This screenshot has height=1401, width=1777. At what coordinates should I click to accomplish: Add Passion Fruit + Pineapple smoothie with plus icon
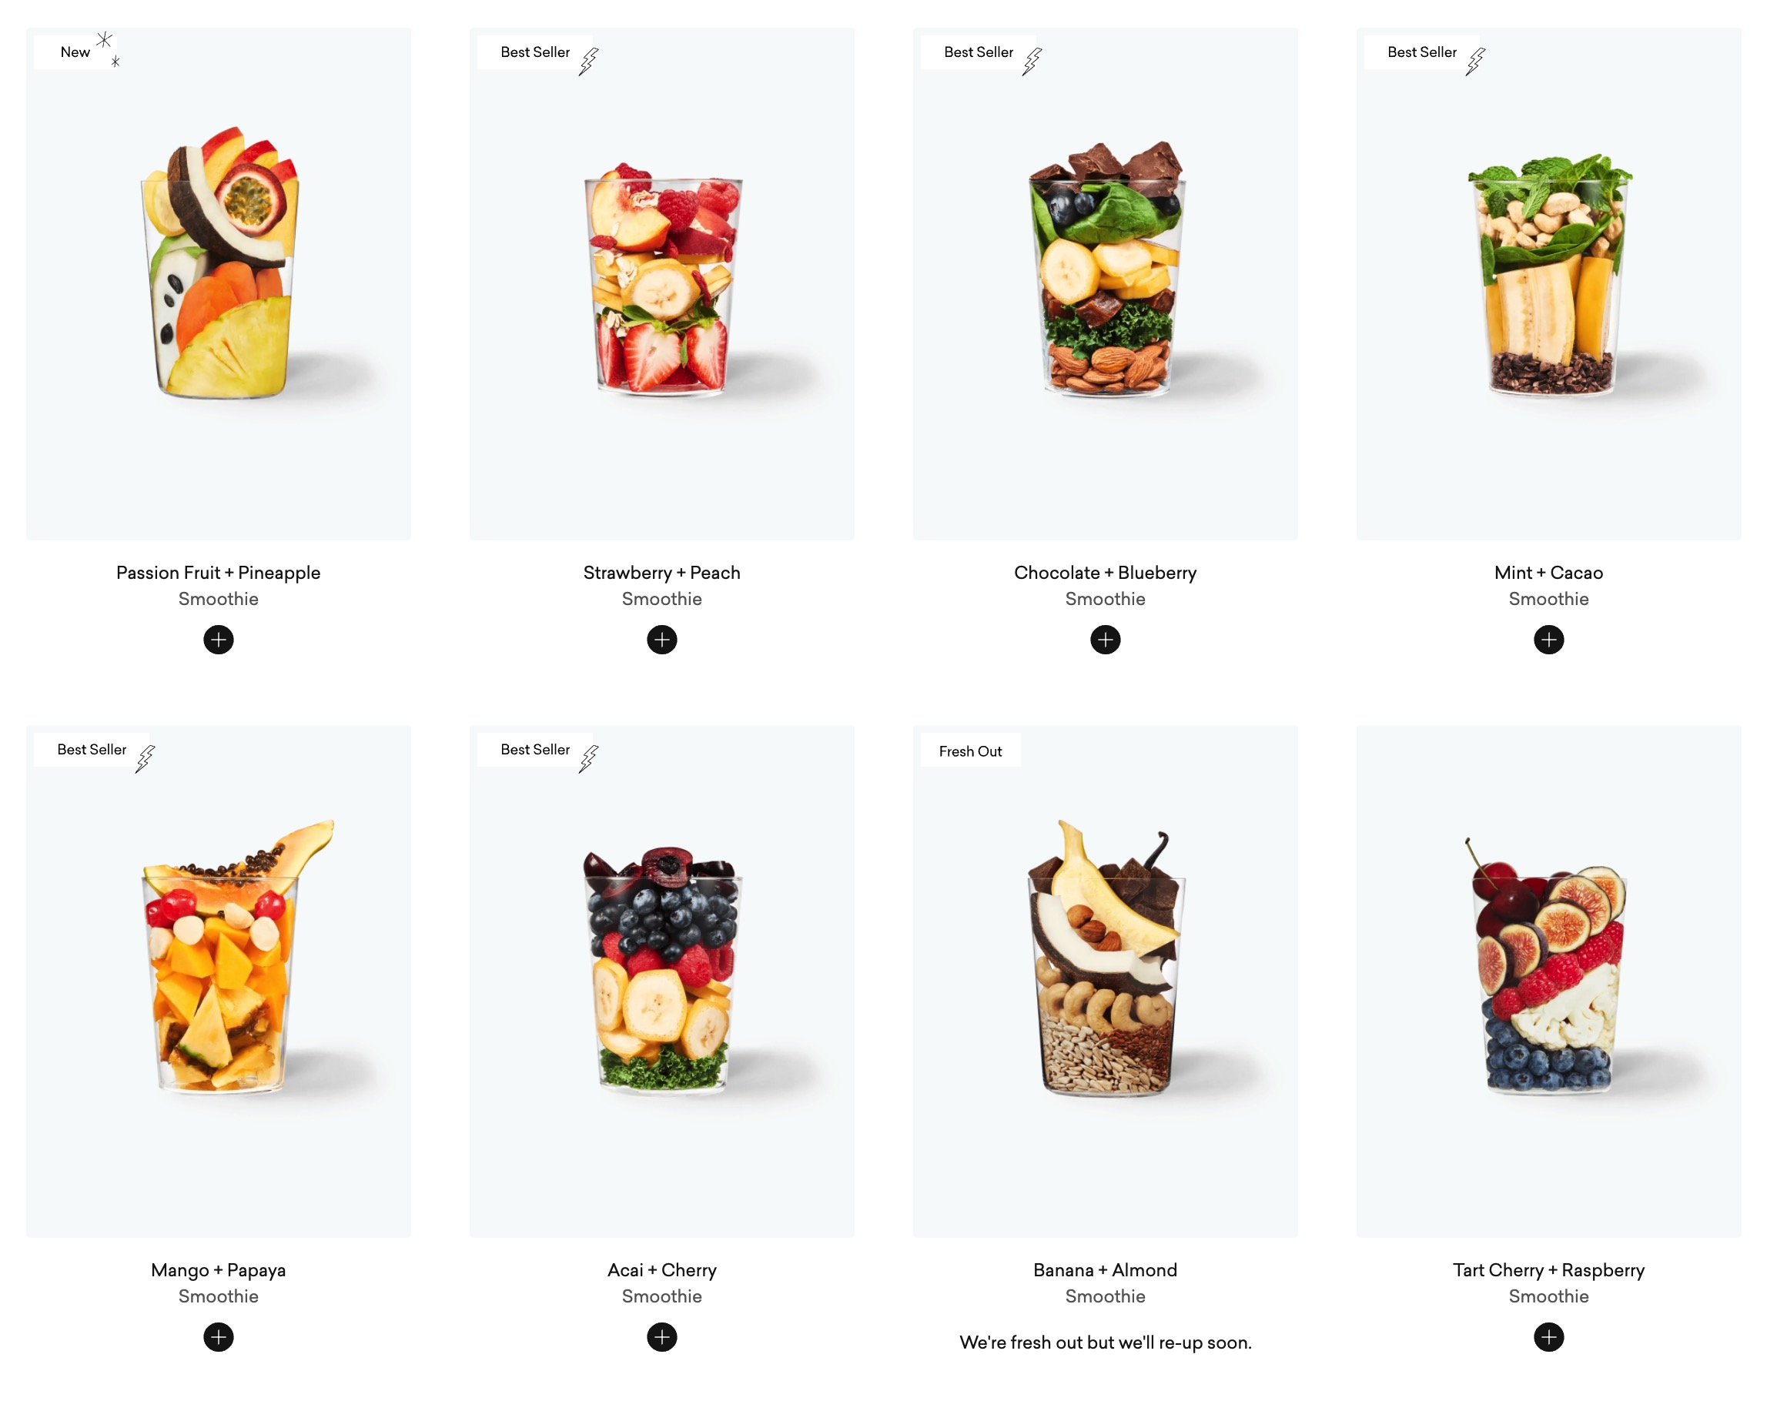point(218,640)
